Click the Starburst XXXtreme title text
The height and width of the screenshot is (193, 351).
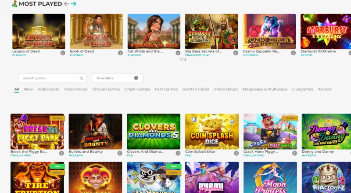[318, 51]
